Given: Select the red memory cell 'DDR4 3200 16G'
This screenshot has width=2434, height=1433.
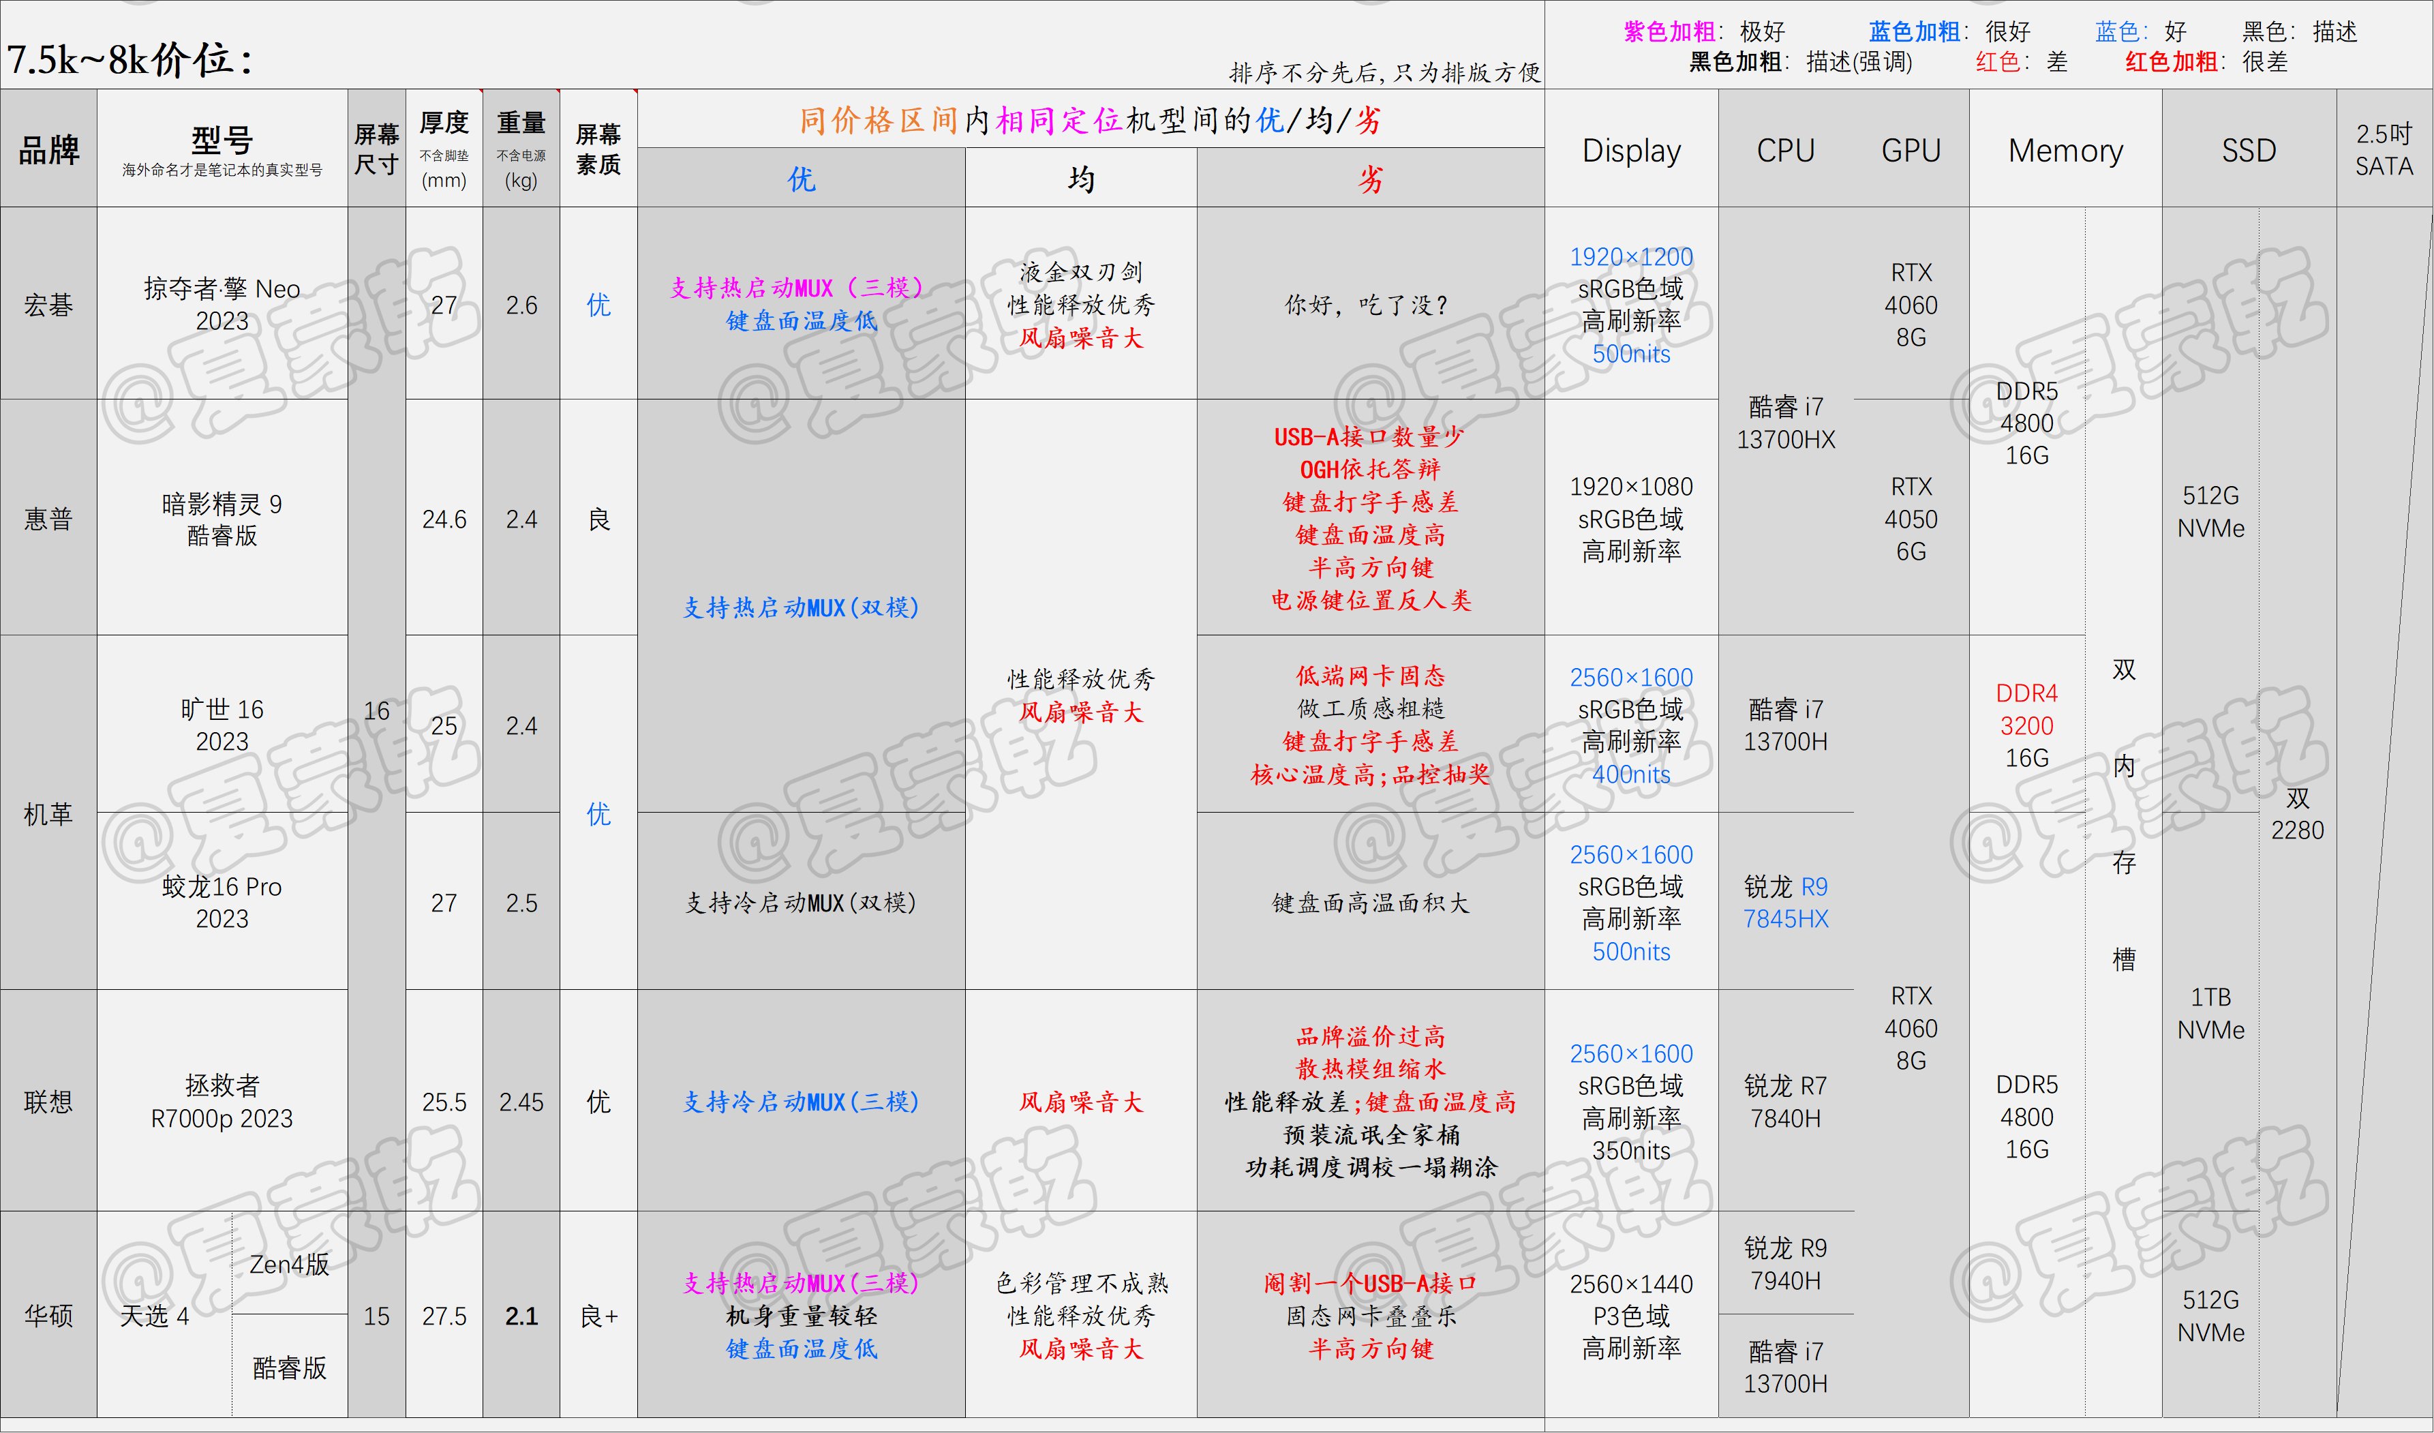Looking at the screenshot, I should (2026, 725).
